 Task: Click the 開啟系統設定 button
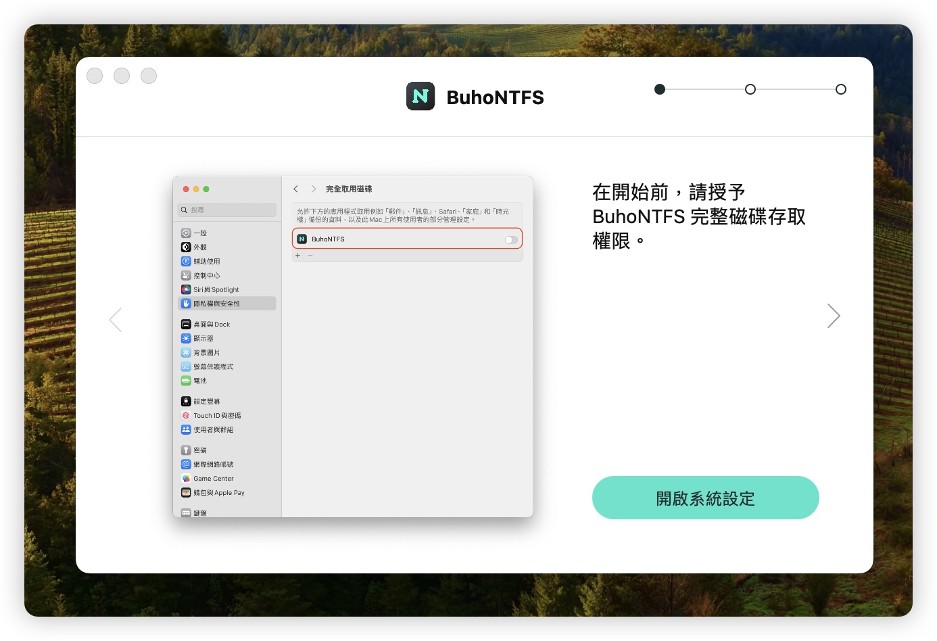pyautogui.click(x=705, y=498)
